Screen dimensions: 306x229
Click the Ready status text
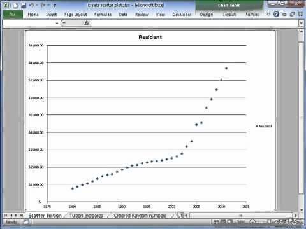coord(11,222)
